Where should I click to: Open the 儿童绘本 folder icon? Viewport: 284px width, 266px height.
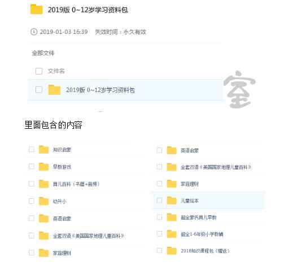[172, 200]
